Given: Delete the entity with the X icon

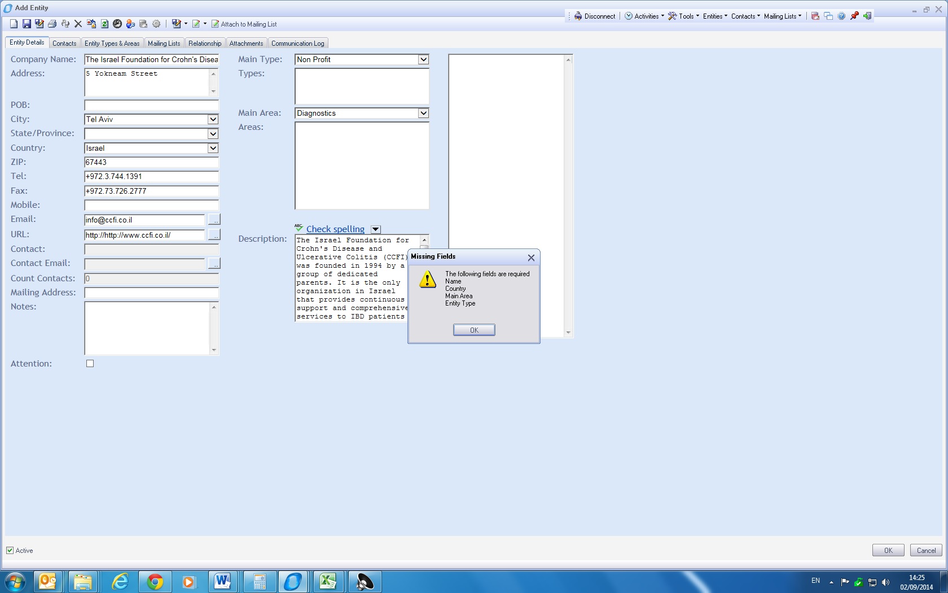Looking at the screenshot, I should pos(78,24).
